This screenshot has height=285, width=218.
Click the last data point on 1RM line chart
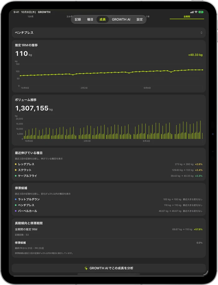click(202, 70)
